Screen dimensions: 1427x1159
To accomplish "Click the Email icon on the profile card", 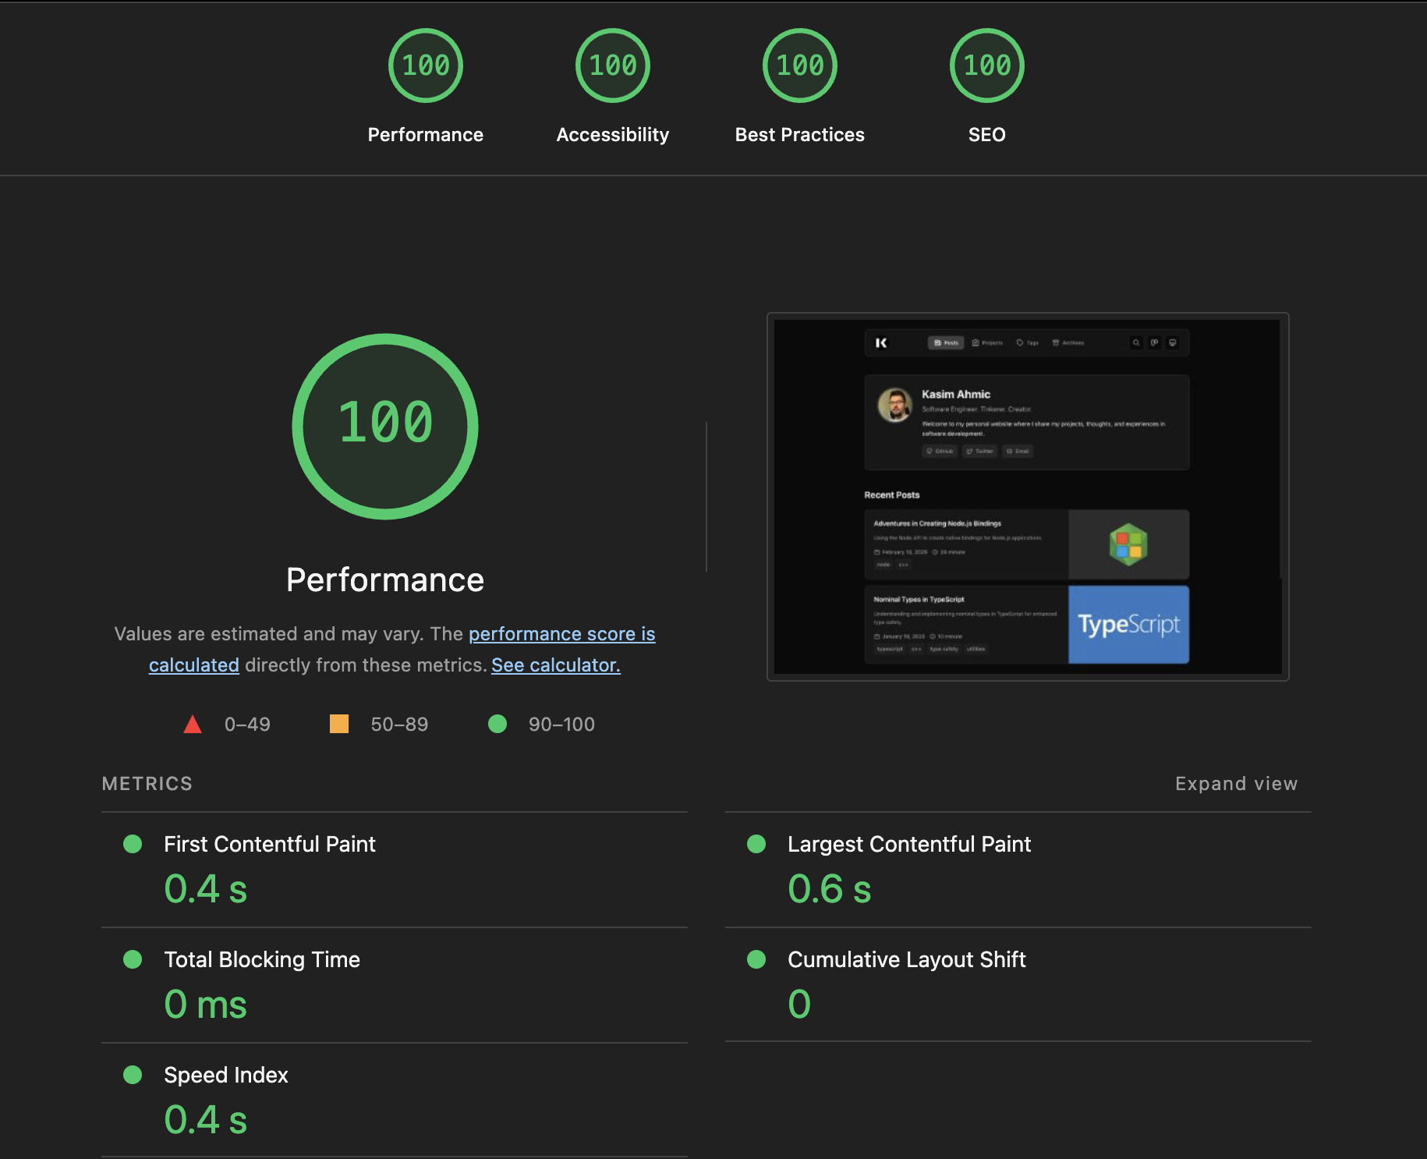I will pyautogui.click(x=1018, y=451).
